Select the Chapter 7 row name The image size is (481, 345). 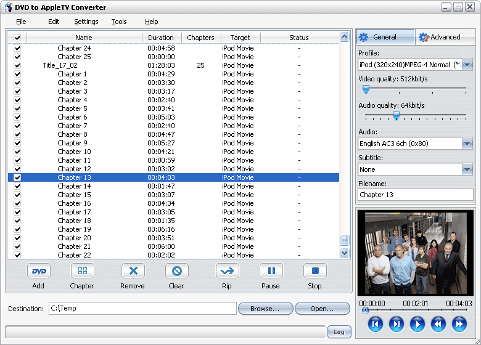click(72, 126)
